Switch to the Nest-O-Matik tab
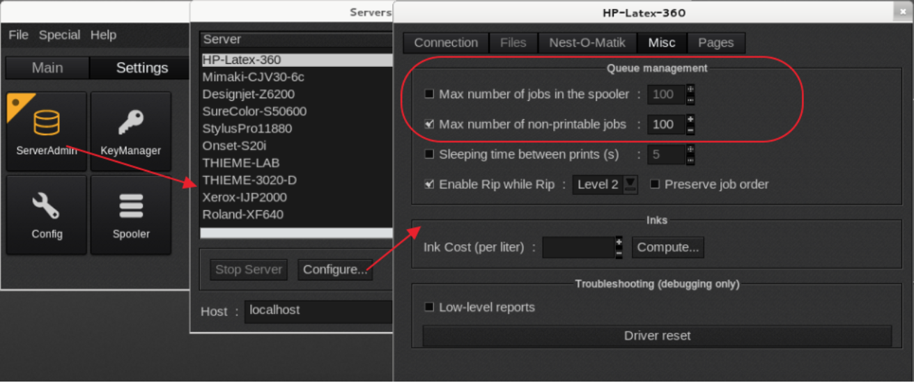 [x=587, y=42]
